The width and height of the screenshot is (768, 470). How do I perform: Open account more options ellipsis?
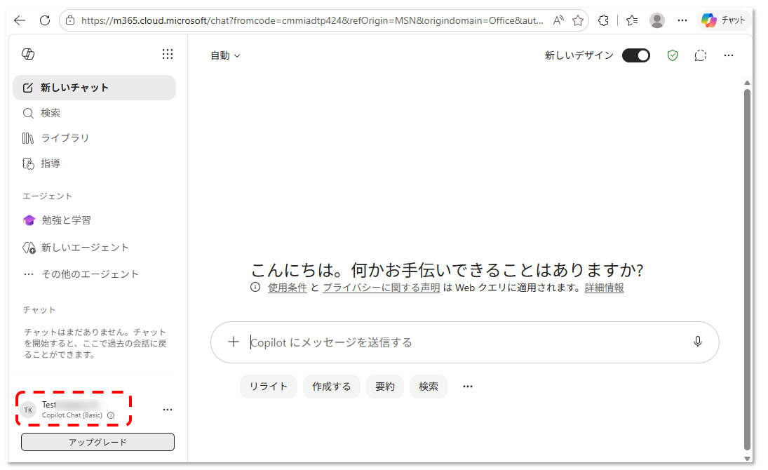(168, 410)
